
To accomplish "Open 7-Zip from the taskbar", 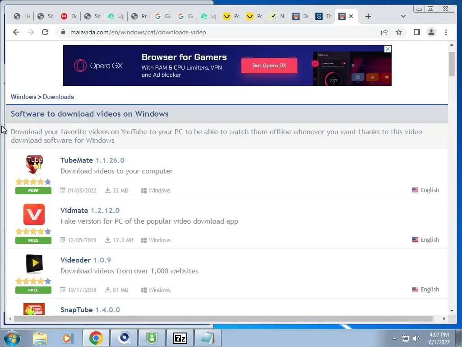I will pyautogui.click(x=180, y=338).
